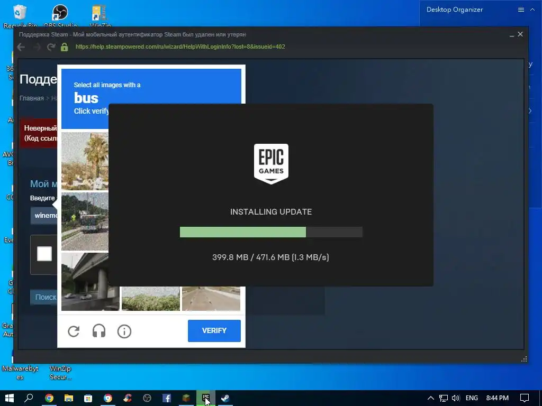Screen dimensions: 542x406
Task: Open volume control in system tray
Action: click(456, 398)
